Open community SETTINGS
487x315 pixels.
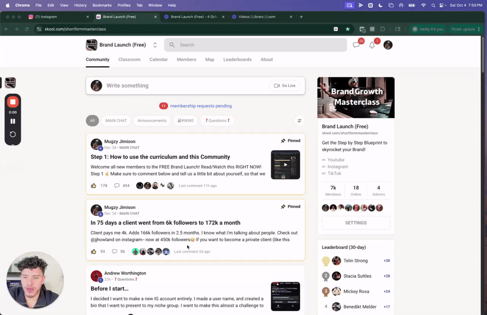click(355, 222)
